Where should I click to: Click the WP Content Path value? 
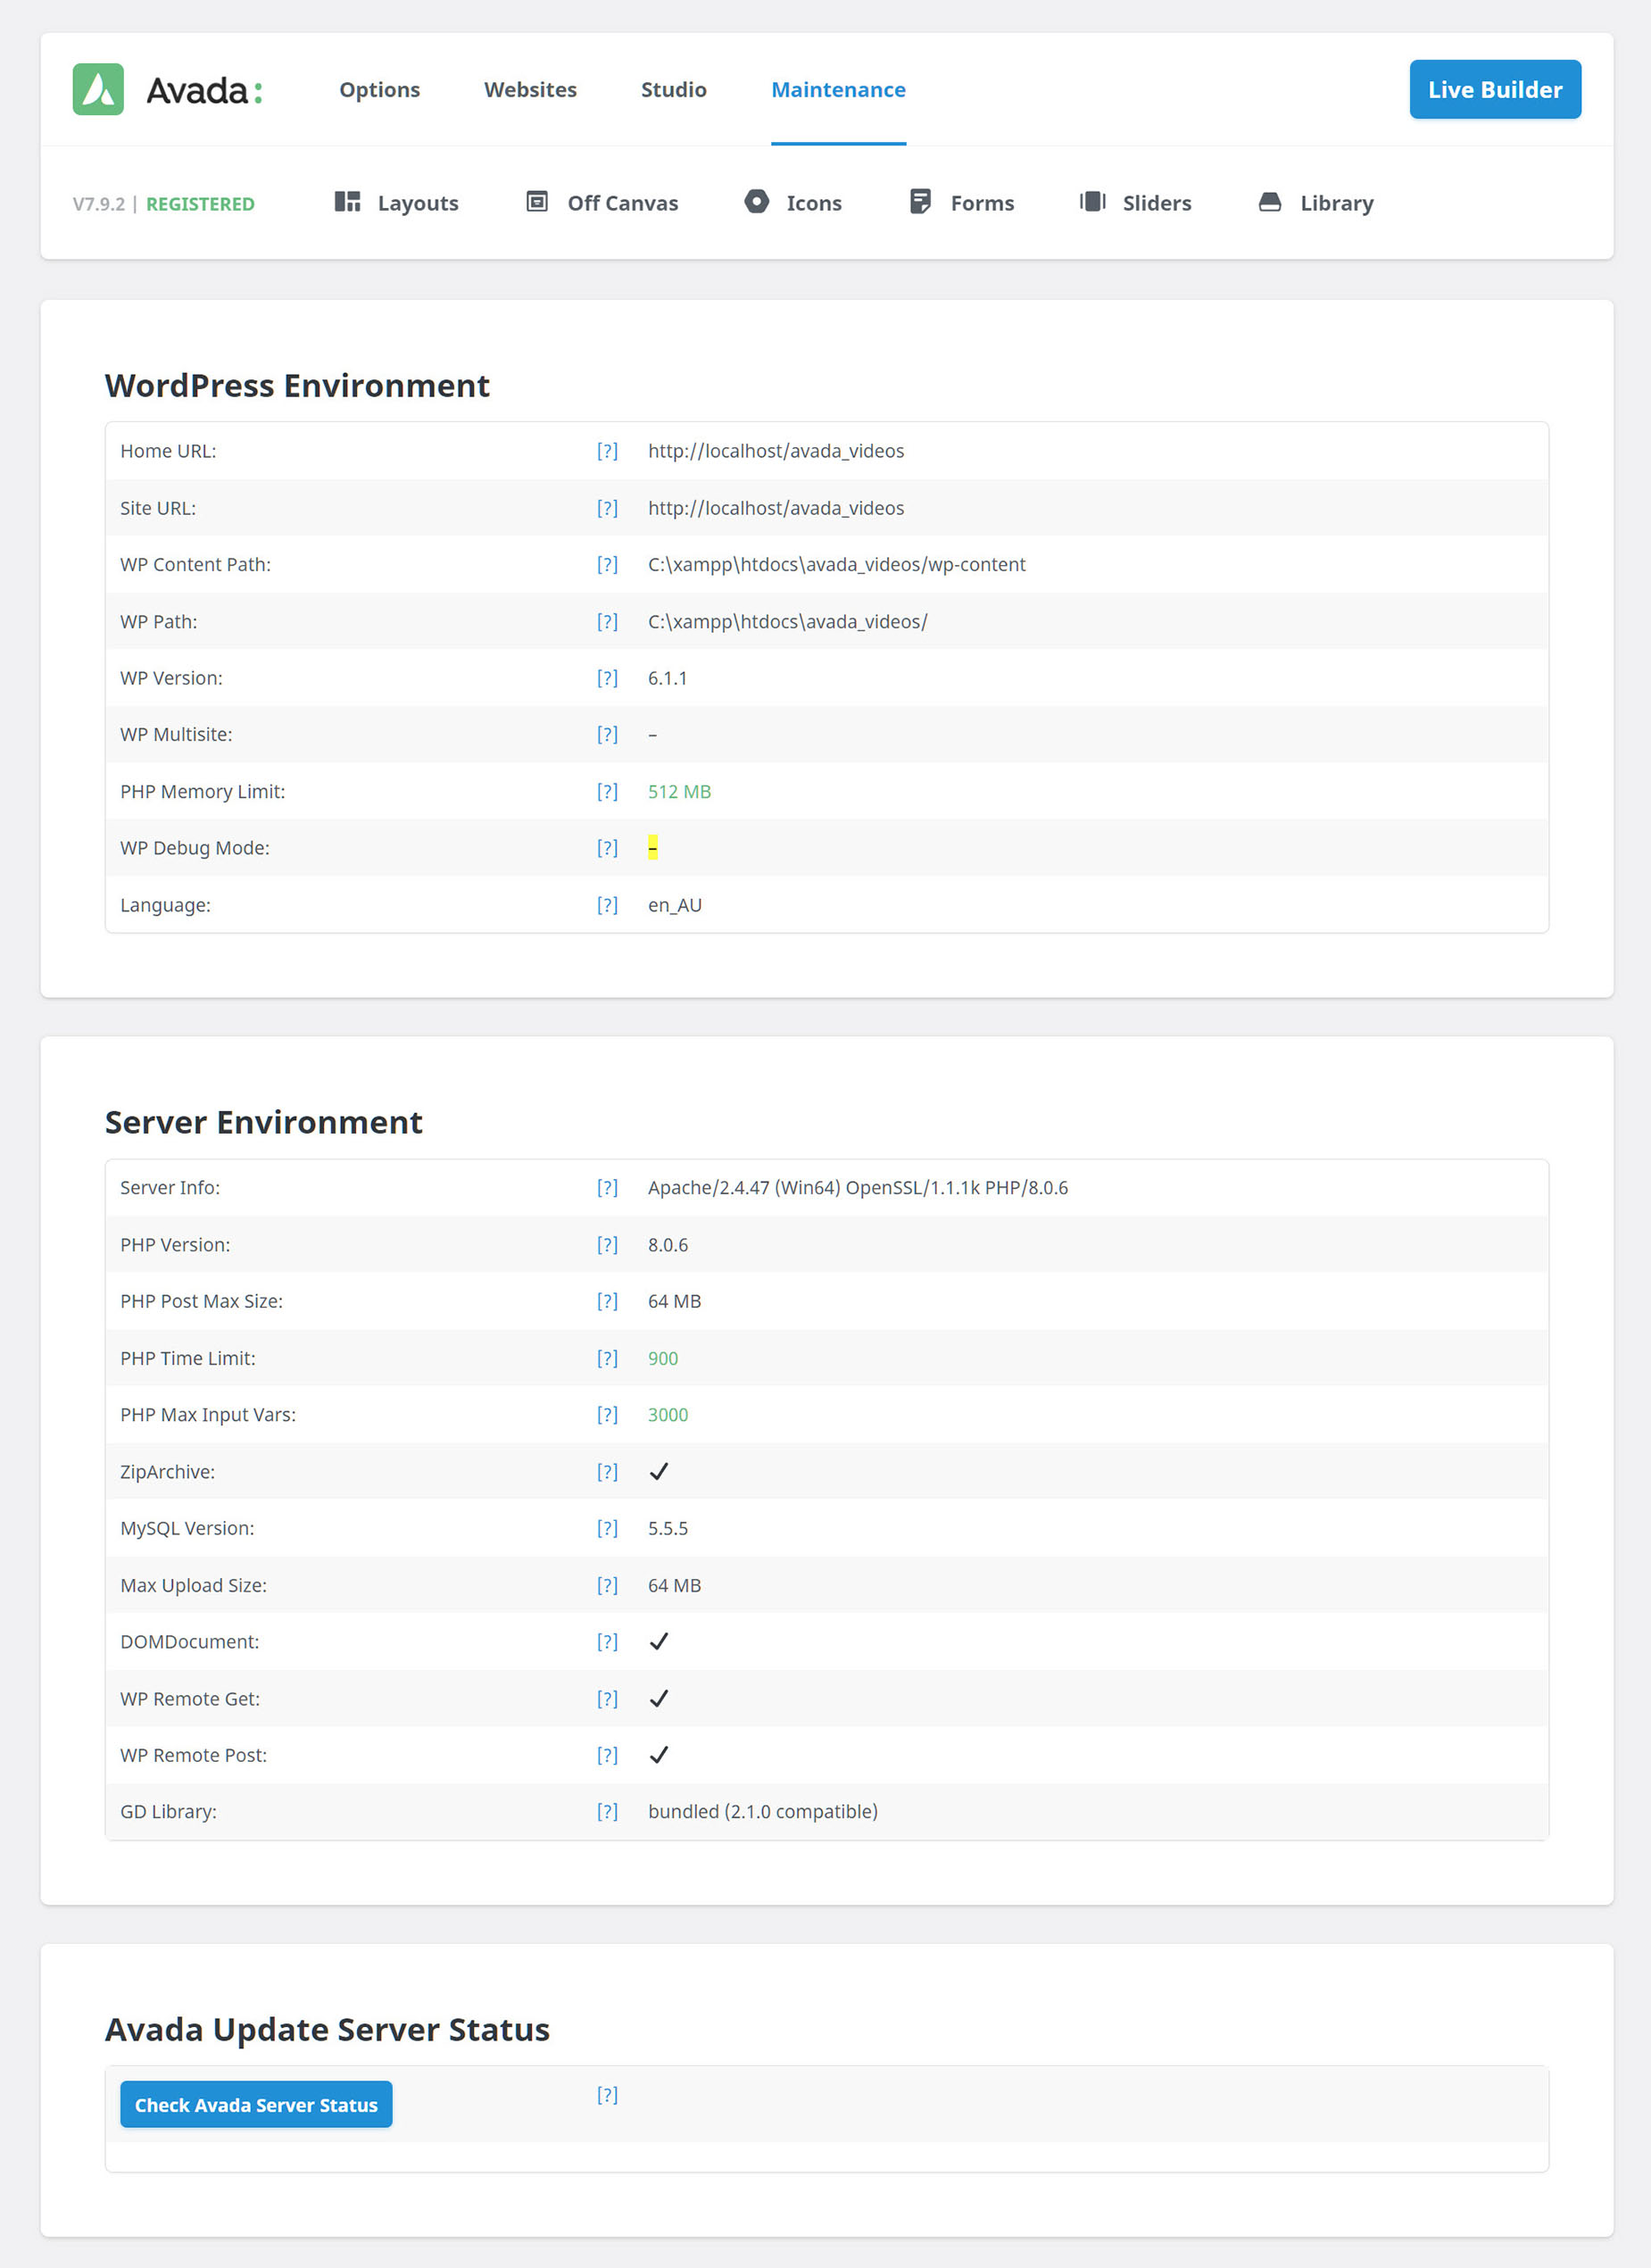coord(836,564)
